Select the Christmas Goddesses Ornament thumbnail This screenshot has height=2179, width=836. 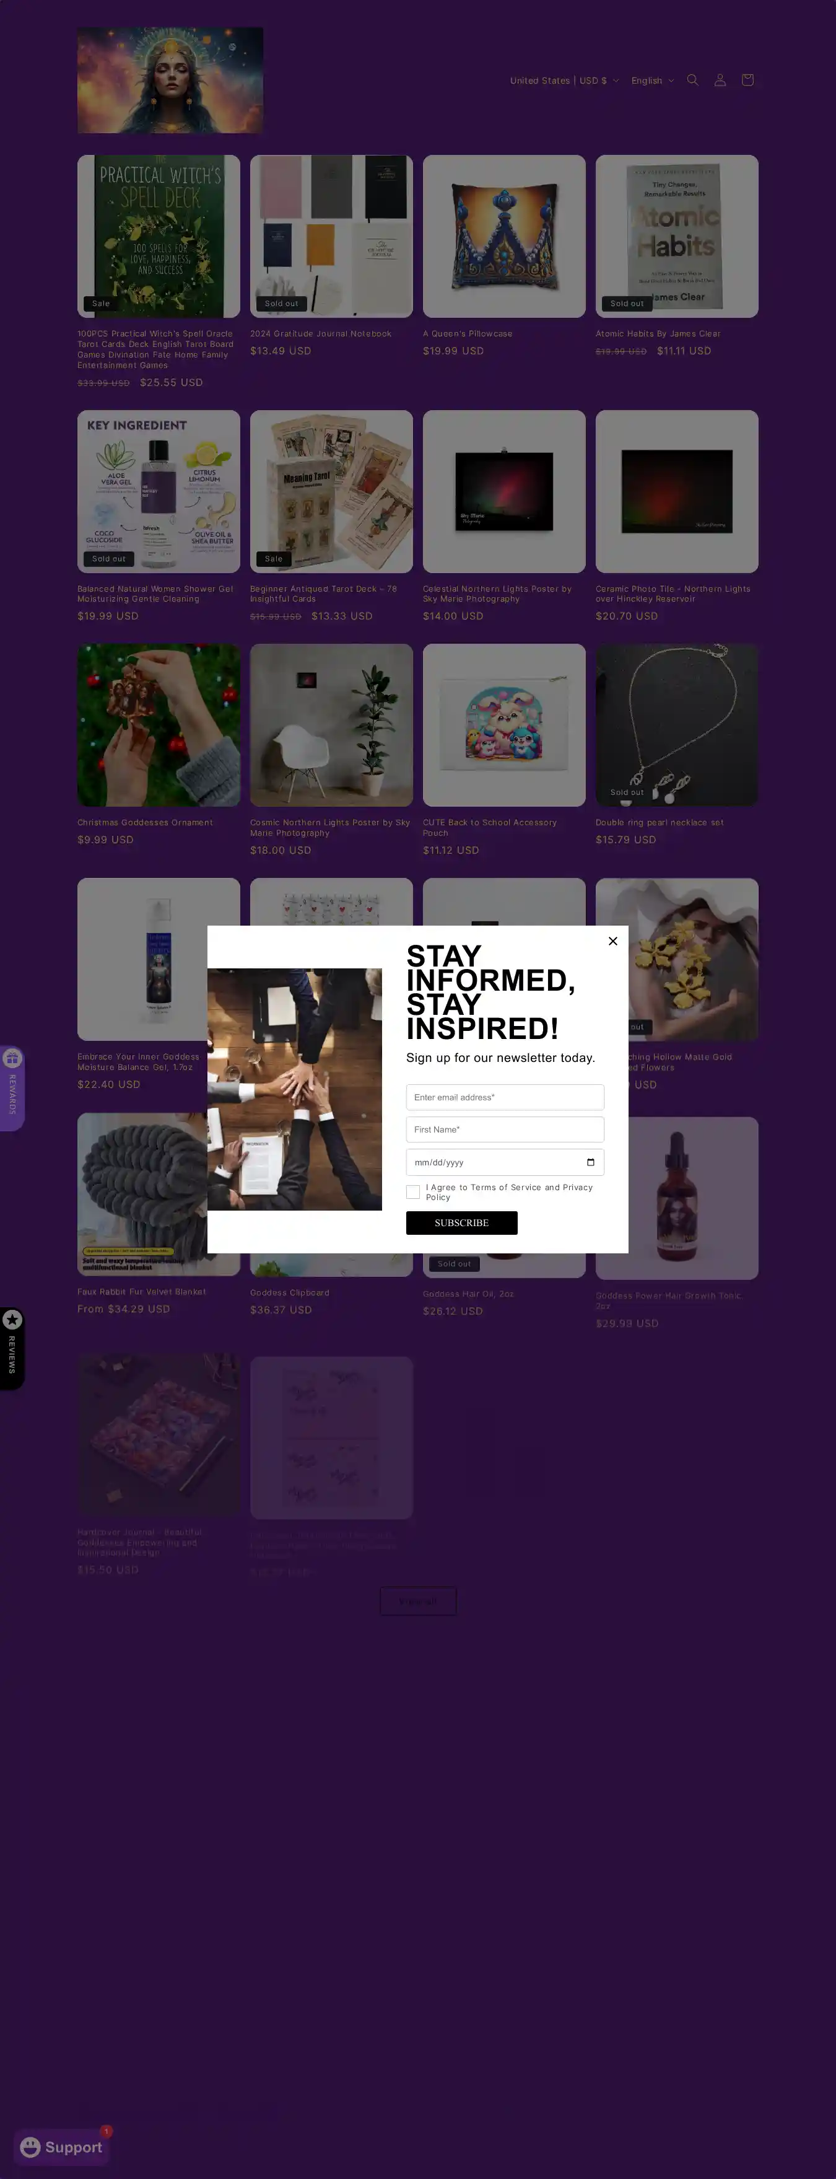159,725
